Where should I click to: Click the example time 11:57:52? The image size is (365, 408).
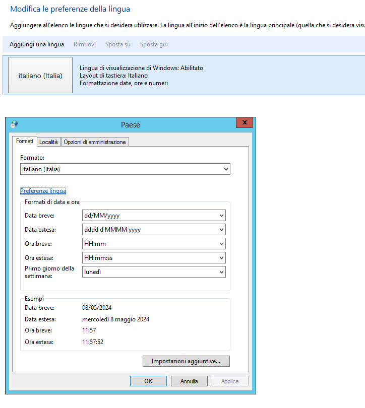coord(93,342)
